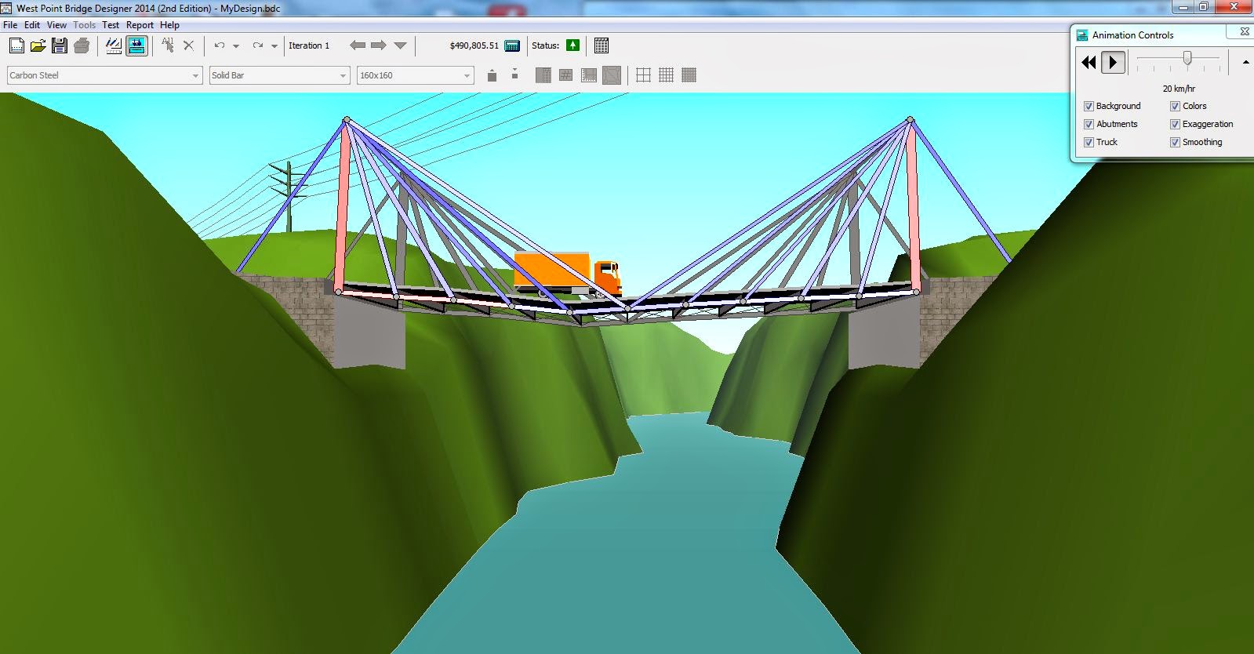Click the 20 km/hr speed label
Viewport: 1254px width, 654px height.
1179,89
